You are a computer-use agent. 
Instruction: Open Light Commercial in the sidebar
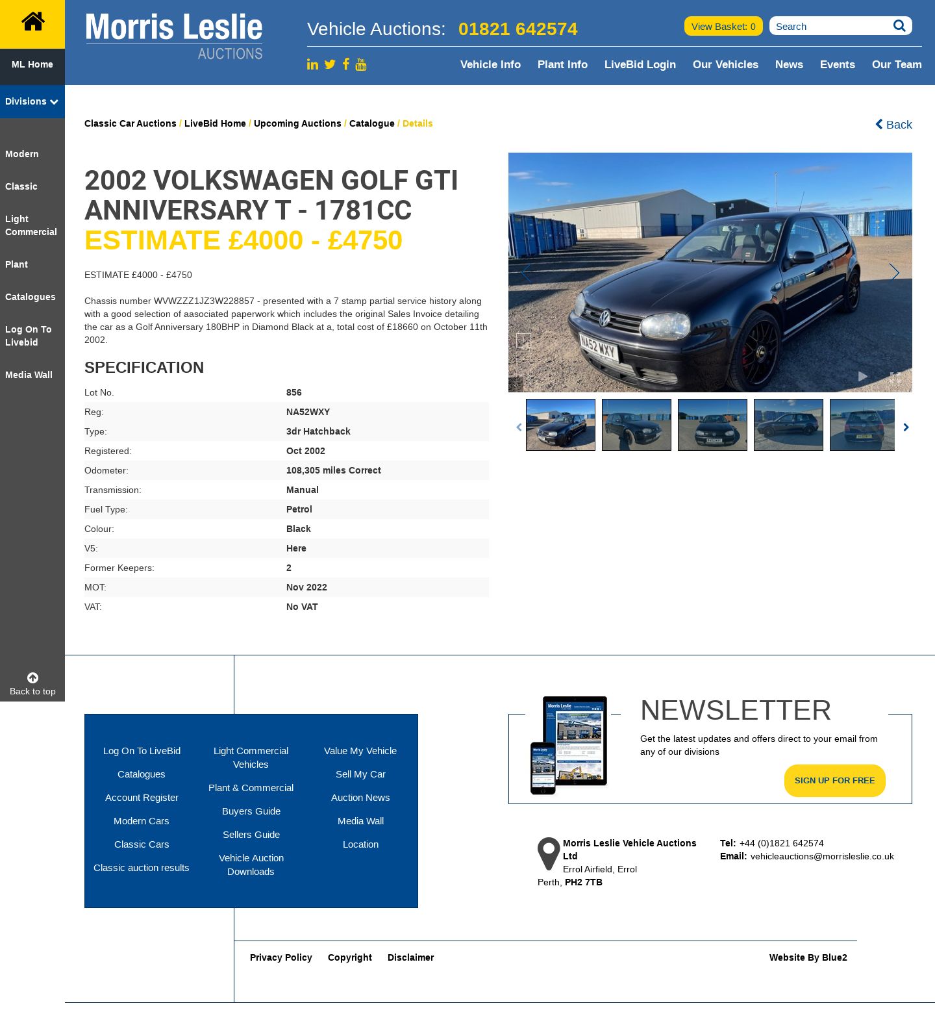click(x=31, y=225)
